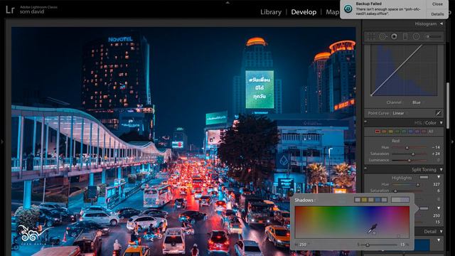Hide the right panel via edge arrow
The image size is (455, 256).
click(452, 142)
